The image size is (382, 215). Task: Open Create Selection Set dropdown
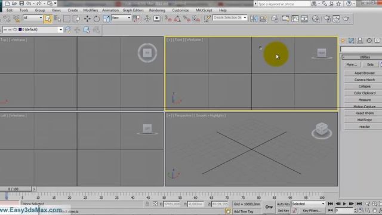230,17
